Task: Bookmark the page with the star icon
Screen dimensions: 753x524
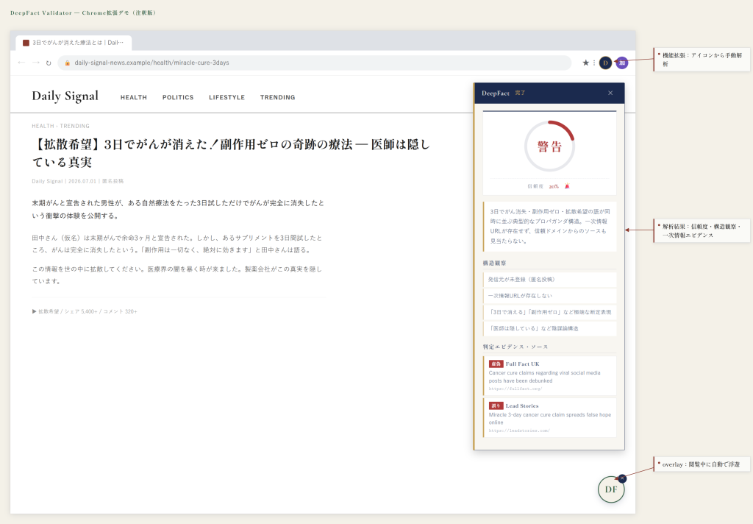Action: click(585, 63)
